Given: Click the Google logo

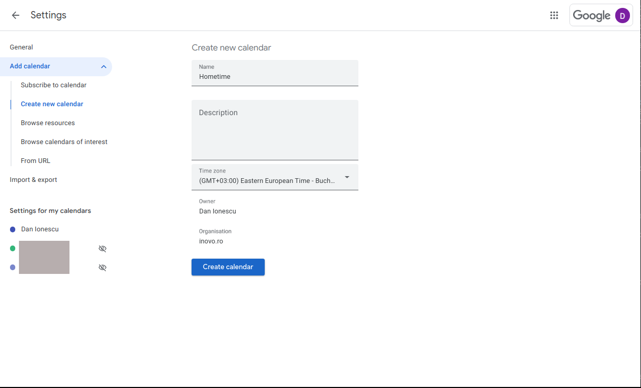Looking at the screenshot, I should click(x=592, y=15).
